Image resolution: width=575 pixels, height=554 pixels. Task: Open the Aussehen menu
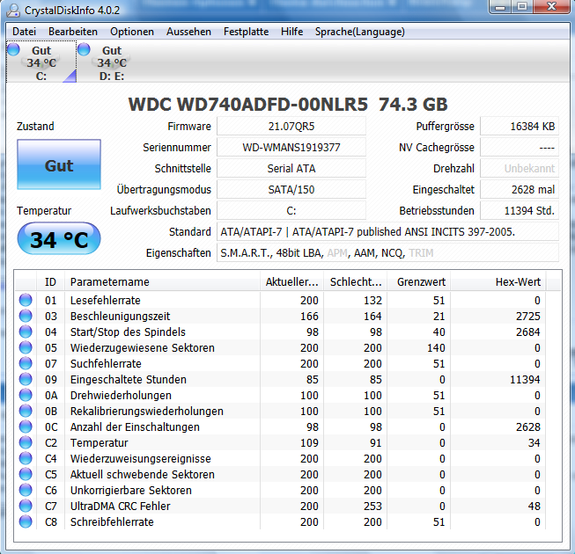[188, 32]
